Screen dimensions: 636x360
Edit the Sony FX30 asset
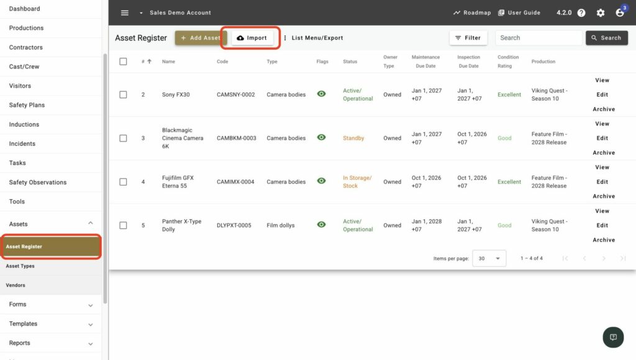point(602,94)
